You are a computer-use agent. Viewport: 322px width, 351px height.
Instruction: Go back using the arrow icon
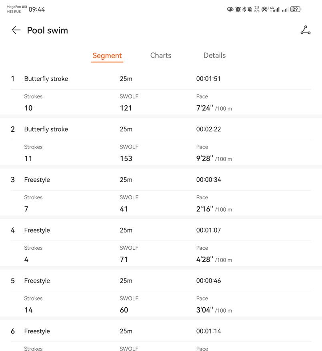point(16,30)
